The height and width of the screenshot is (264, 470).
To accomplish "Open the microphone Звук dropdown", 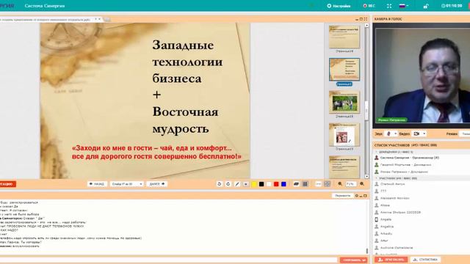I will click(395, 133).
